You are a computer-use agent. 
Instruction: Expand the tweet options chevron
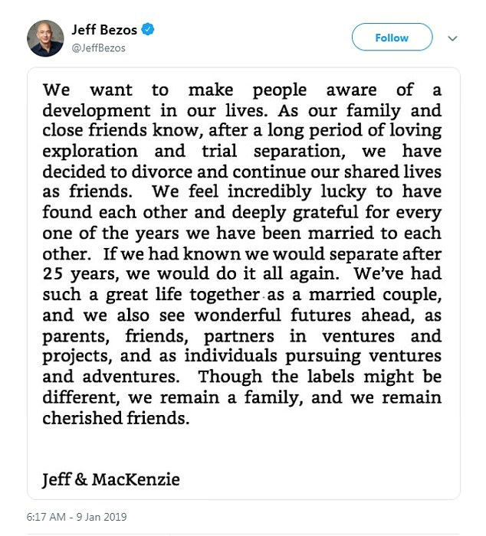pos(452,38)
